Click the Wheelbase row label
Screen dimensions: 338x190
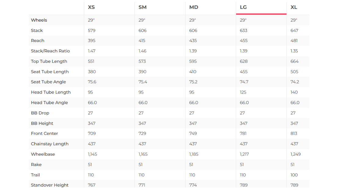click(x=43, y=154)
